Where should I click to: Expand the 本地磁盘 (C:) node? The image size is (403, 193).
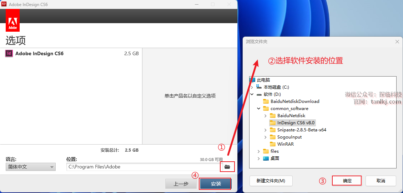[252, 87]
